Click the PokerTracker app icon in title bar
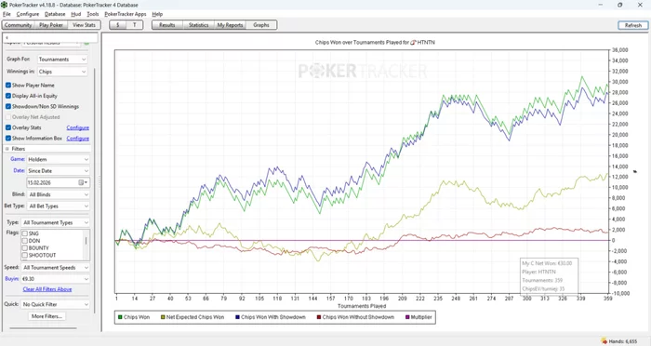651x346 pixels. tap(4, 5)
